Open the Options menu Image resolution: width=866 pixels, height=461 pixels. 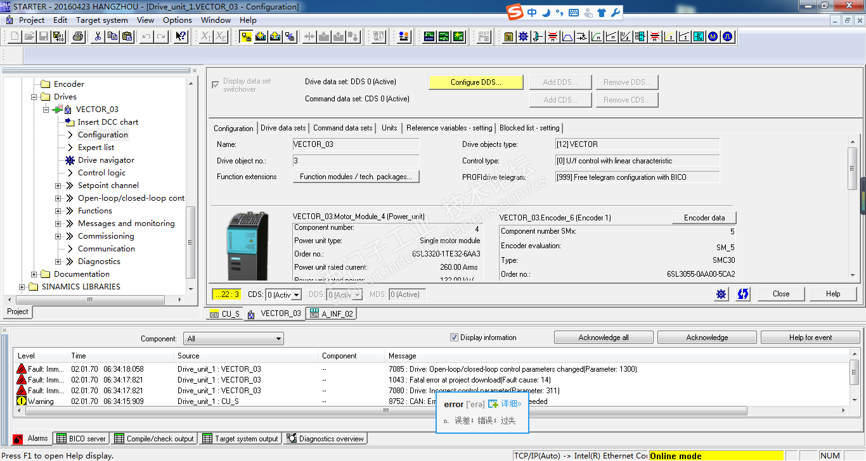178,20
